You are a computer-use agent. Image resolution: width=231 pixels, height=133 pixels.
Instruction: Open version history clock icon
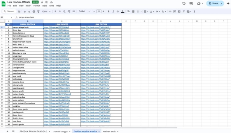[x=184, y=3]
